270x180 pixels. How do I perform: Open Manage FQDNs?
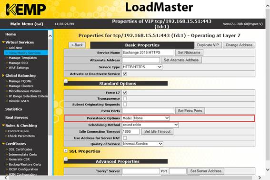[x=20, y=81]
